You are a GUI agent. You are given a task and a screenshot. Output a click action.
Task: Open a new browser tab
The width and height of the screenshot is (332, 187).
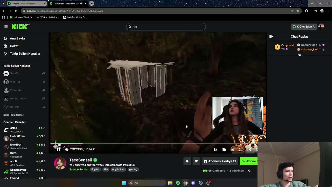tap(92, 3)
